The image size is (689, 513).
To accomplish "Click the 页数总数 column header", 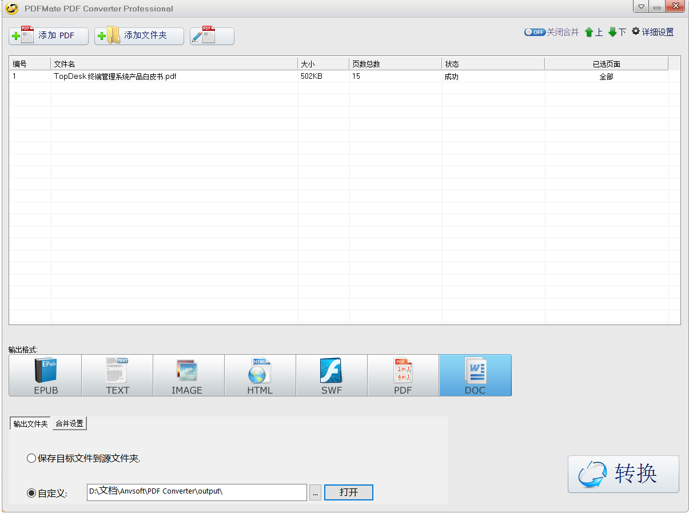I will (396, 63).
